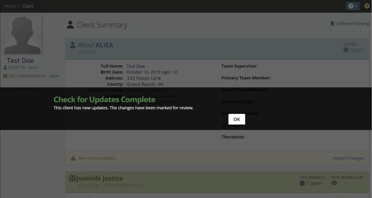Viewport: 372px width, 198px height.
Task: Click the Test Doe profile photo placeholder
Action: tap(22, 35)
